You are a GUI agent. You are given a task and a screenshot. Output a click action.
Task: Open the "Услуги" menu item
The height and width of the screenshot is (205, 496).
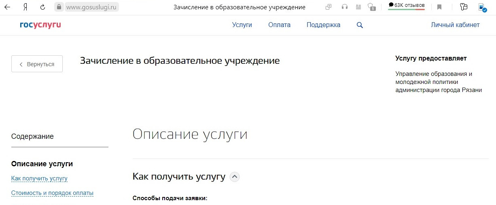click(x=242, y=25)
